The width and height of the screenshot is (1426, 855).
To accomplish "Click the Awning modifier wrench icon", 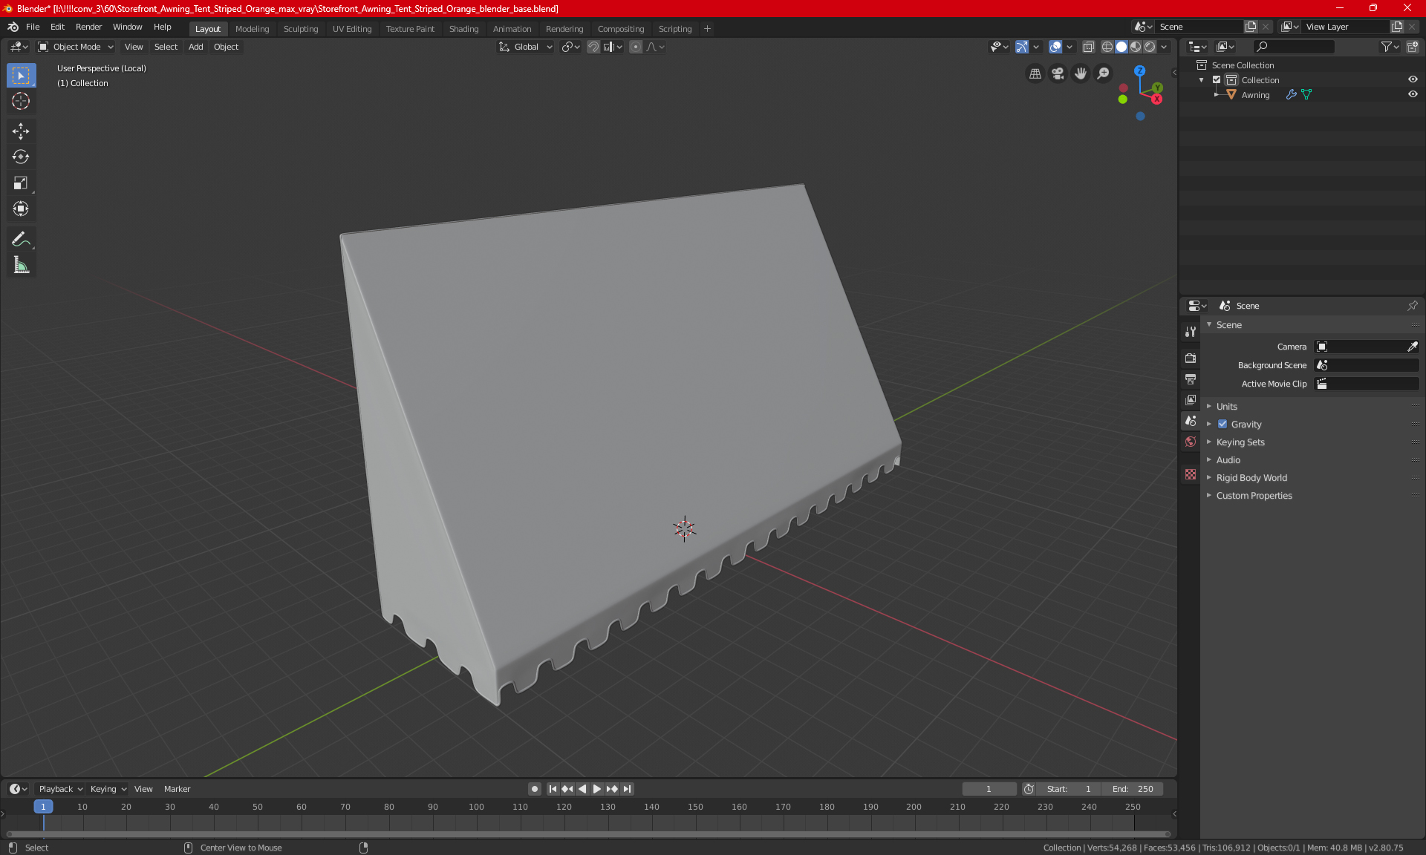I will coord(1292,95).
